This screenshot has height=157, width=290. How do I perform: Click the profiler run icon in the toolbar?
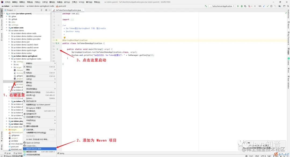(249, 6)
